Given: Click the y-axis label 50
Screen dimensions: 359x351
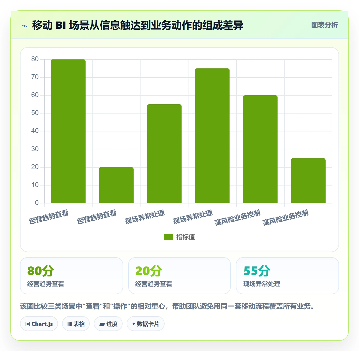Looking at the screenshot, I should click(35, 113).
